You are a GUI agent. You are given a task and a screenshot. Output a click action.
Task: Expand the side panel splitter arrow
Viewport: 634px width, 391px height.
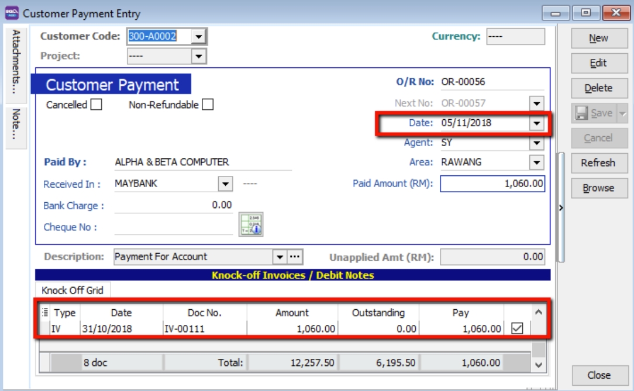click(x=561, y=207)
